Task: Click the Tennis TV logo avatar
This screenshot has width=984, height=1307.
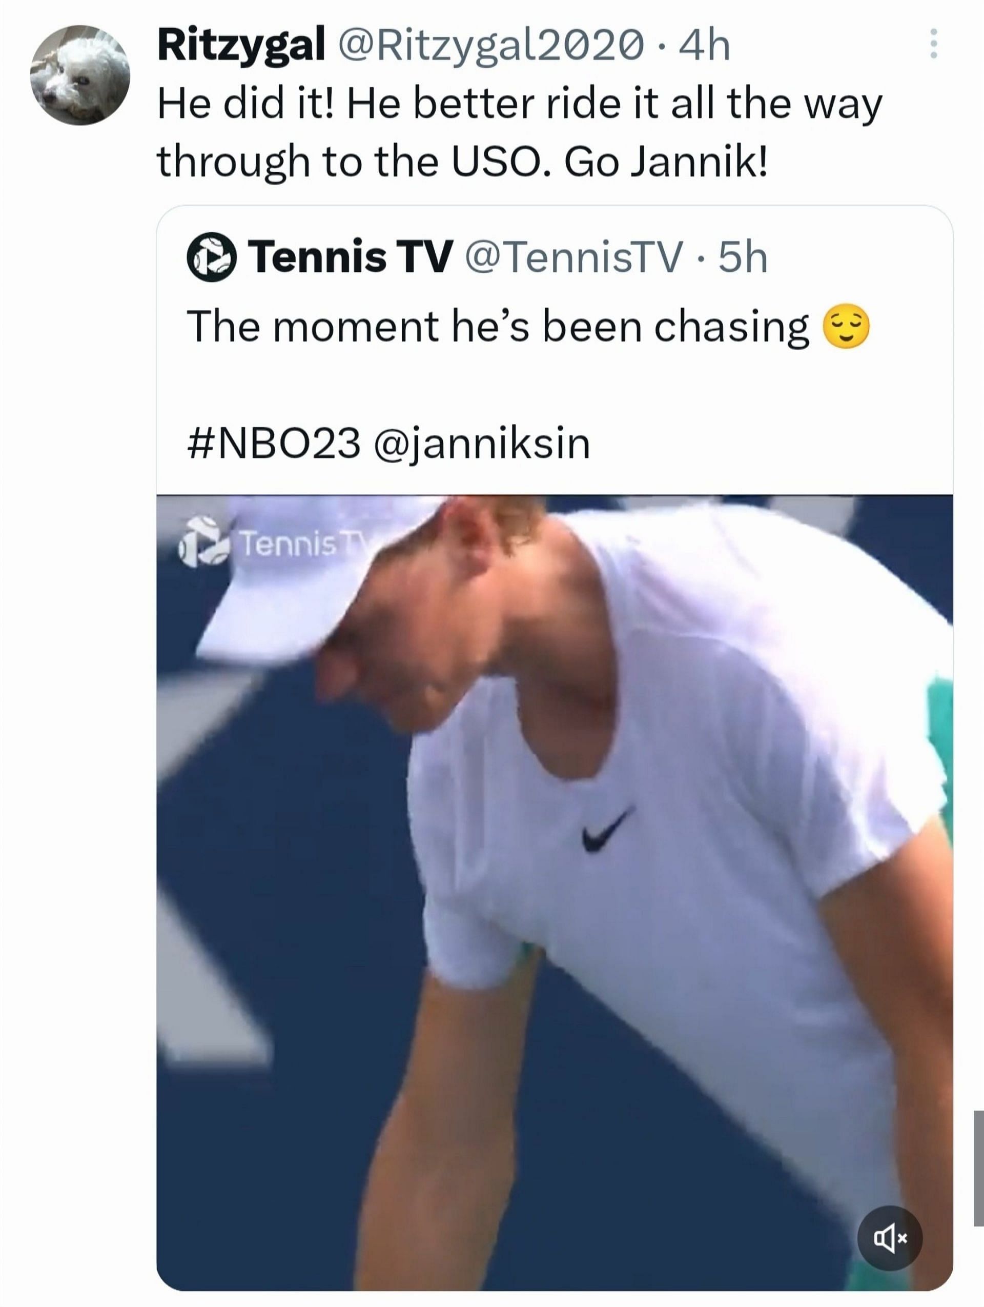Action: tap(212, 257)
